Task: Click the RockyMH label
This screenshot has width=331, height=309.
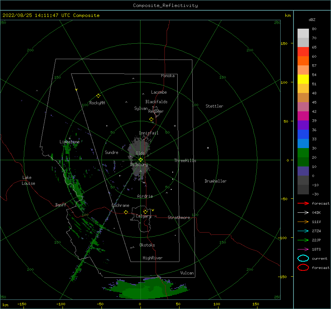Action: pos(97,103)
